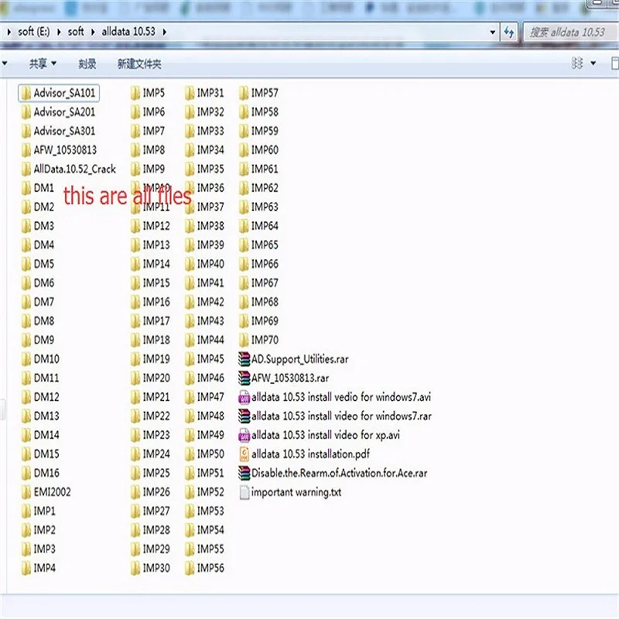Focus the 搜索 alldata 10.53 search box
Viewport: 619px width, 619px height.
coord(570,32)
